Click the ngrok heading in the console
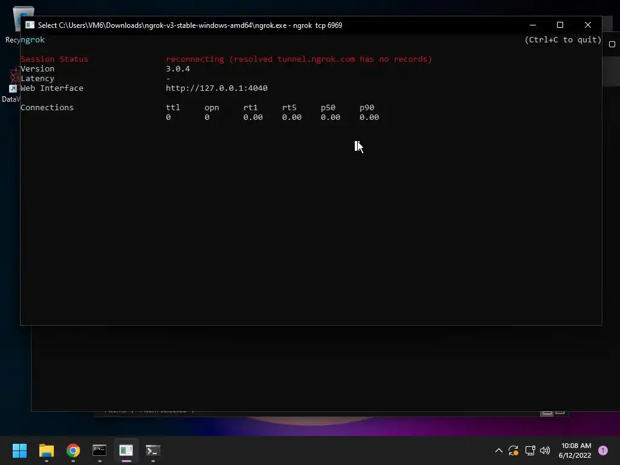The width and height of the screenshot is (620, 465). tap(33, 39)
